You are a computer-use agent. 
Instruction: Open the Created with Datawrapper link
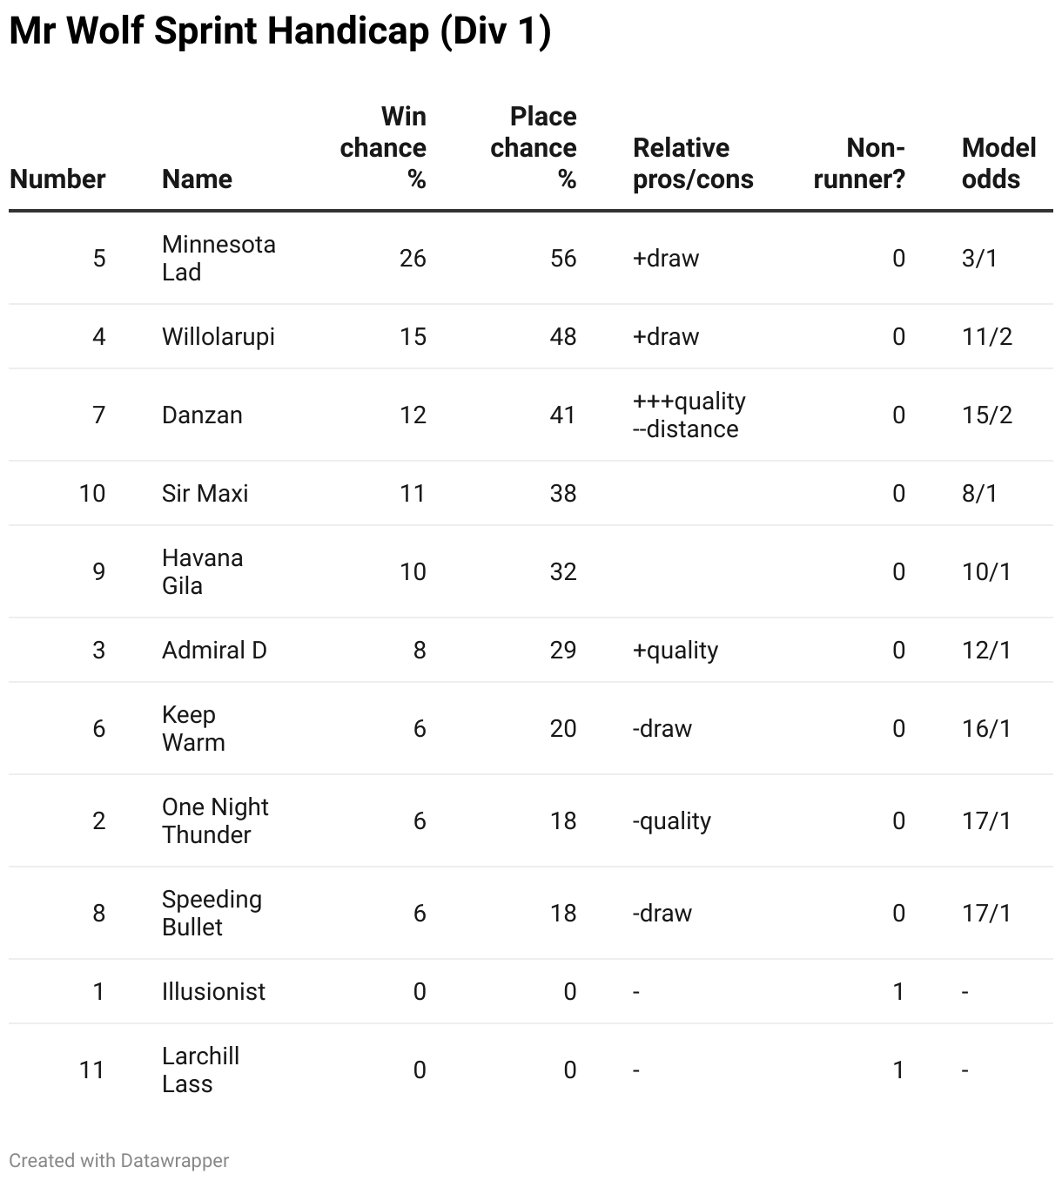[119, 1160]
